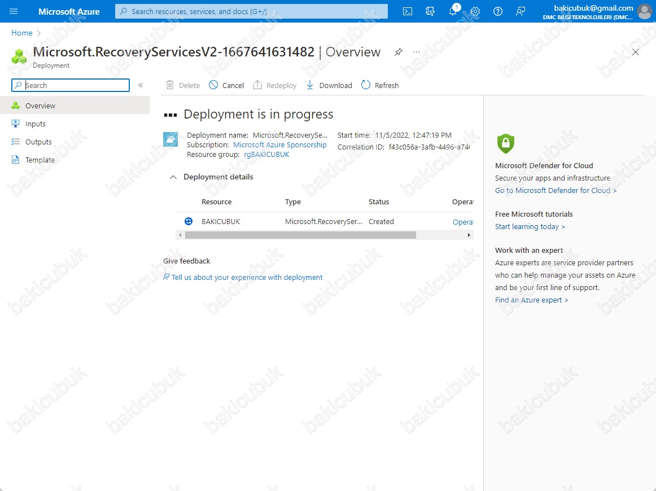Open Template in the side menu
The width and height of the screenshot is (656, 491).
coord(75,160)
